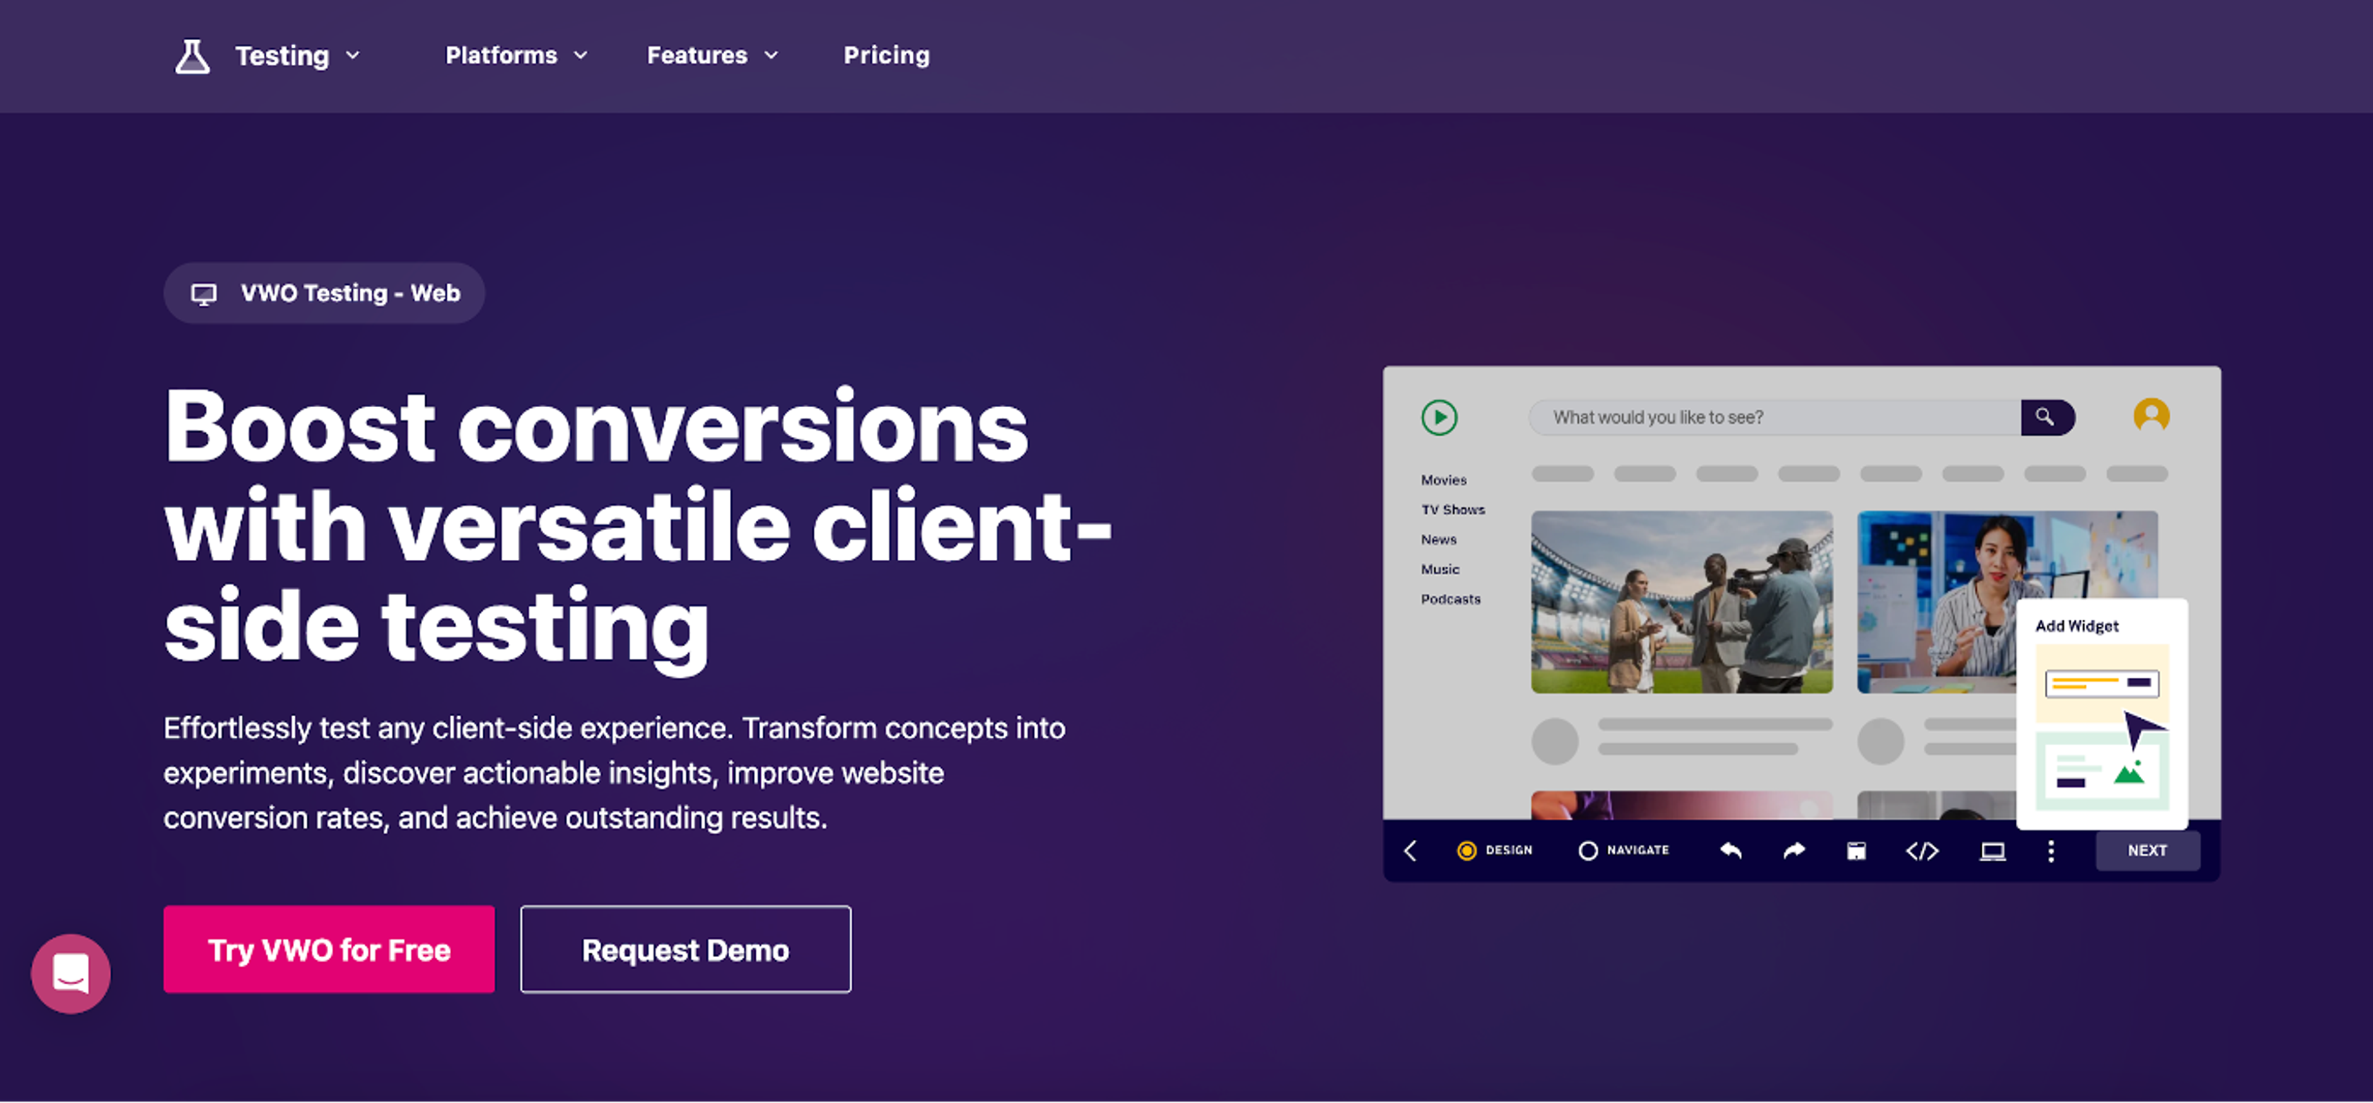Expand the Testing dropdown chevron

pos(353,56)
